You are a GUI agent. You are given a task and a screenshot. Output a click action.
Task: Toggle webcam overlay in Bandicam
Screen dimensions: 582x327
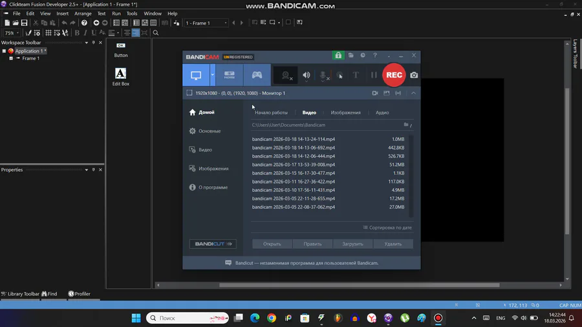(286, 75)
